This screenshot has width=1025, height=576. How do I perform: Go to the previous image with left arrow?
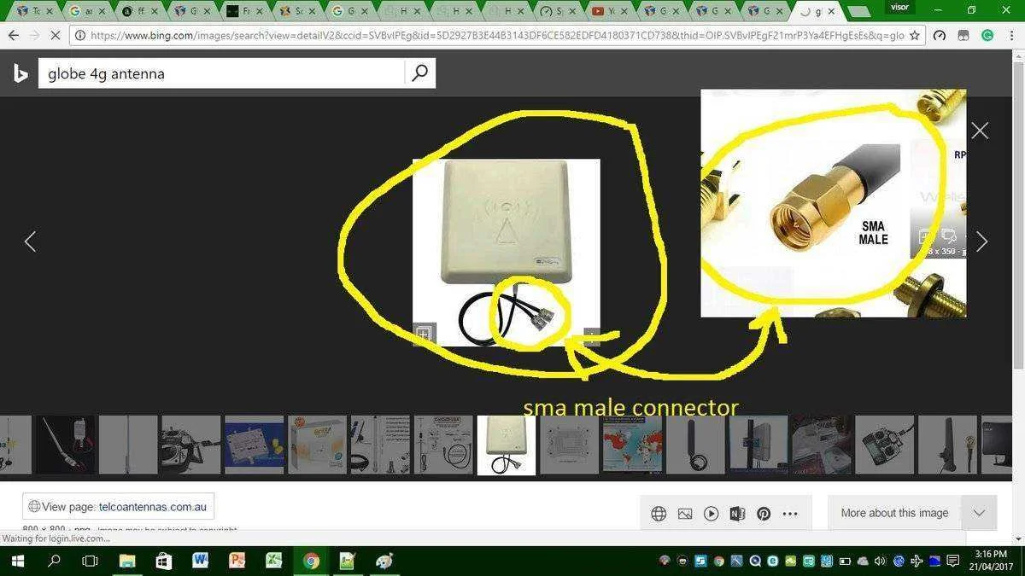[x=30, y=241]
